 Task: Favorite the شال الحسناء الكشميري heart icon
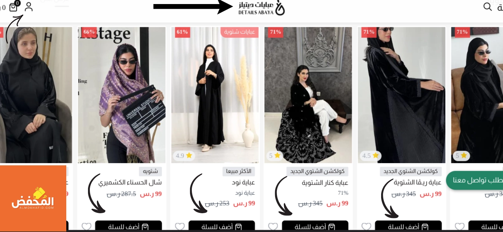point(86,227)
